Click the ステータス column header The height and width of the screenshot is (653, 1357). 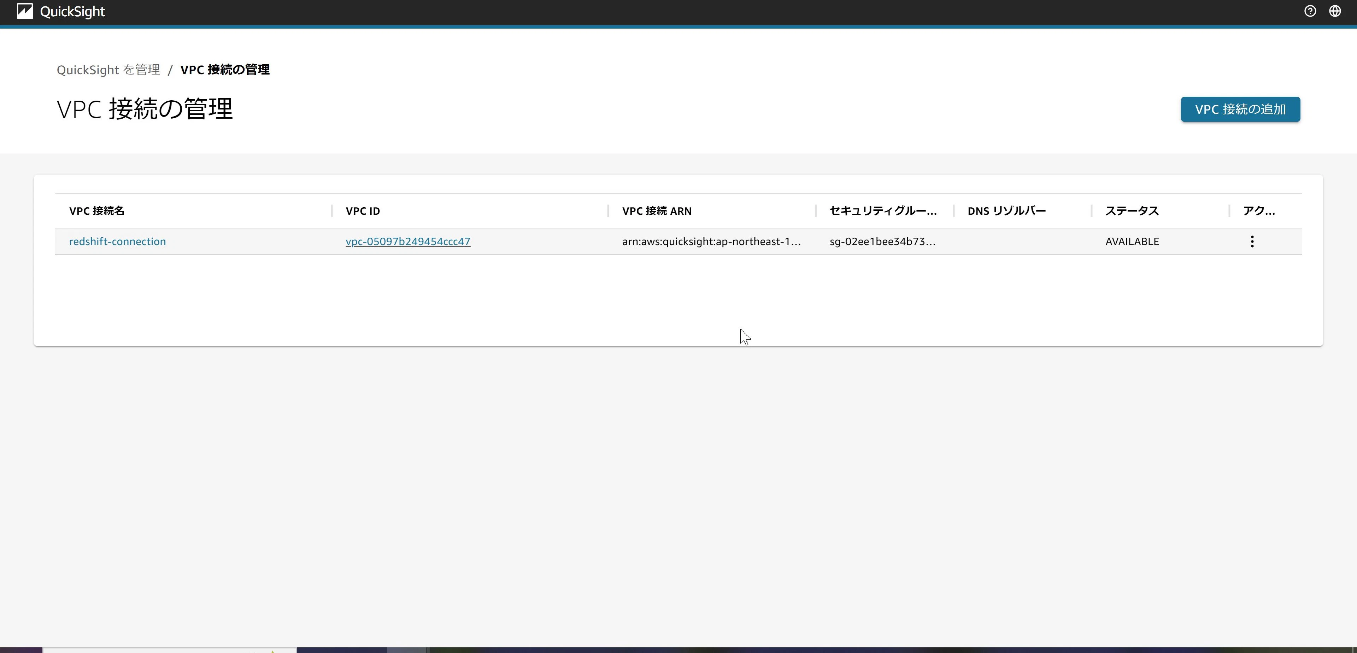point(1132,211)
